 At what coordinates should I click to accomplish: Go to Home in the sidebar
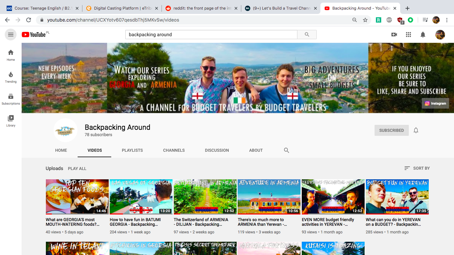[11, 55]
